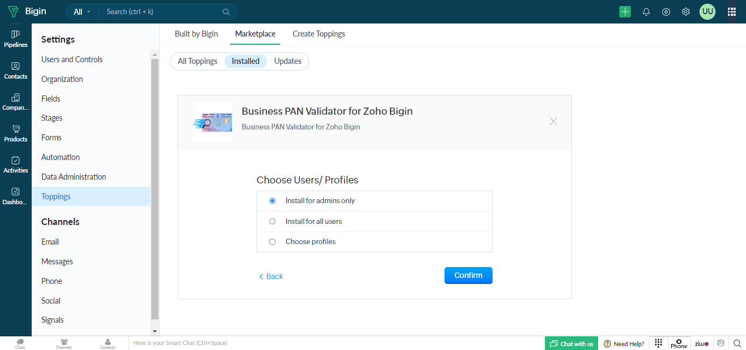Click the green plus quick-create icon
Image resolution: width=746 pixels, height=350 pixels.
[x=625, y=11]
